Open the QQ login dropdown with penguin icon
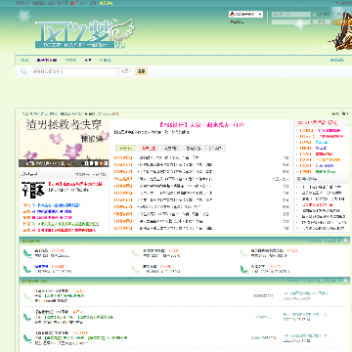 pos(245,14)
